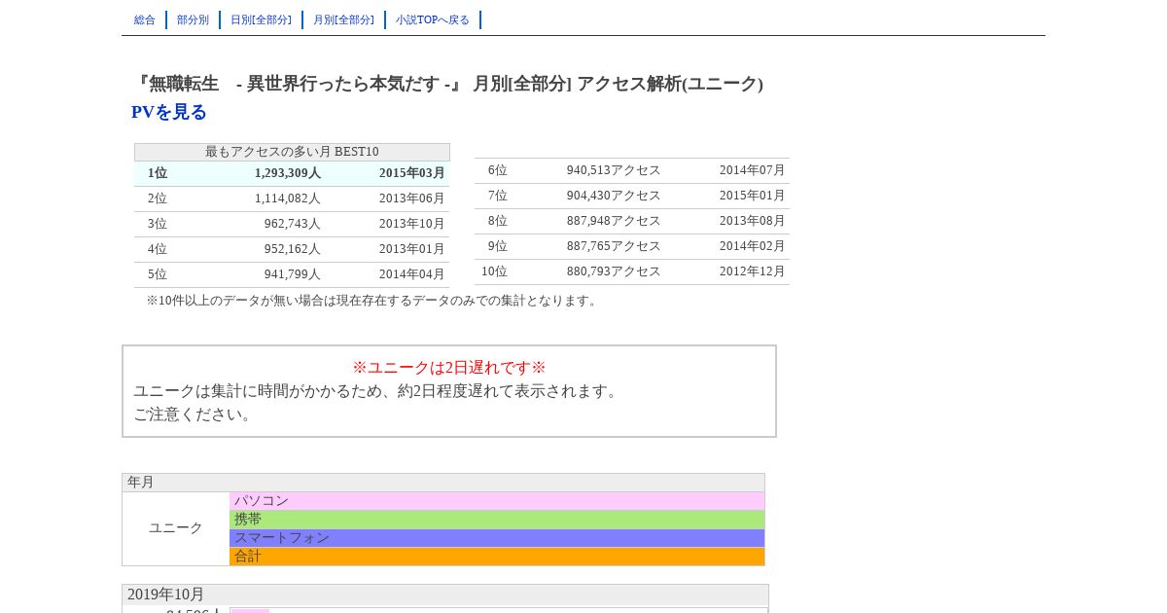Click the note about 10件以上のデータ
This screenshot has height=613, width=1167.
(373, 301)
